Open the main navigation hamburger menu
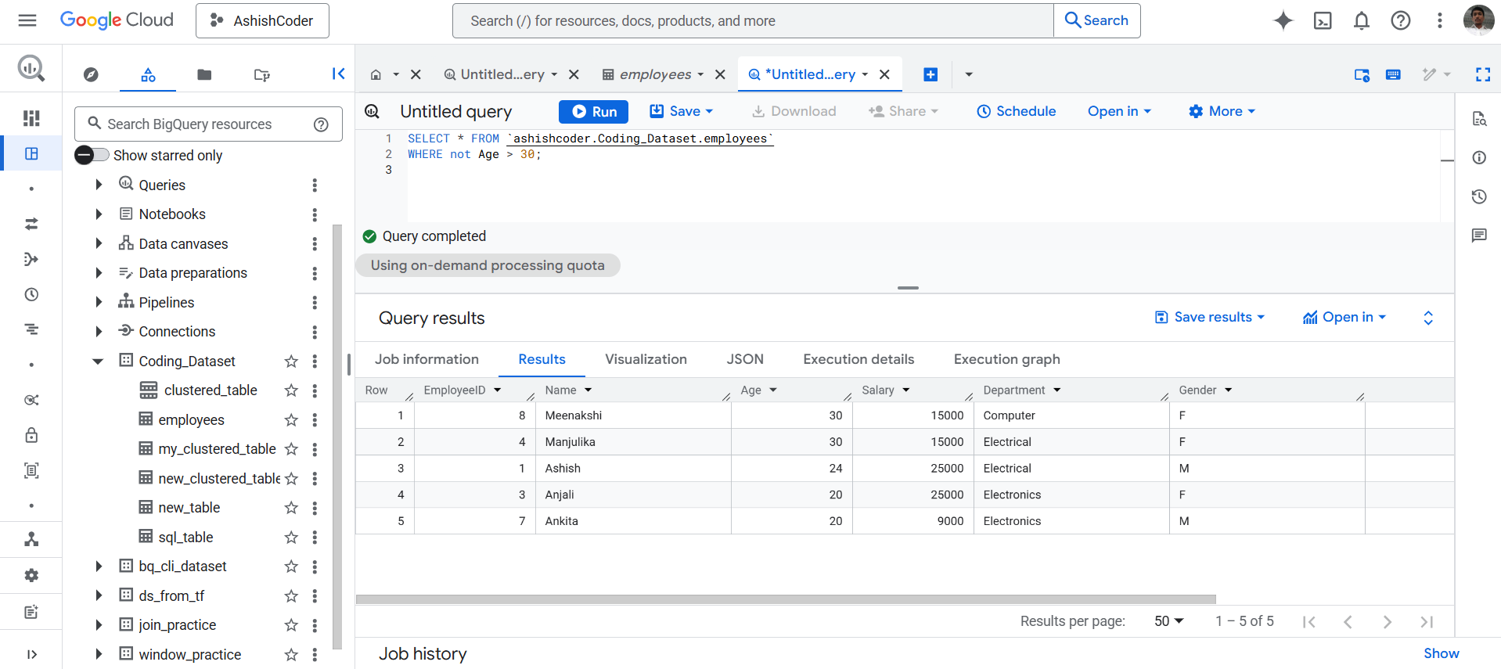 tap(27, 20)
